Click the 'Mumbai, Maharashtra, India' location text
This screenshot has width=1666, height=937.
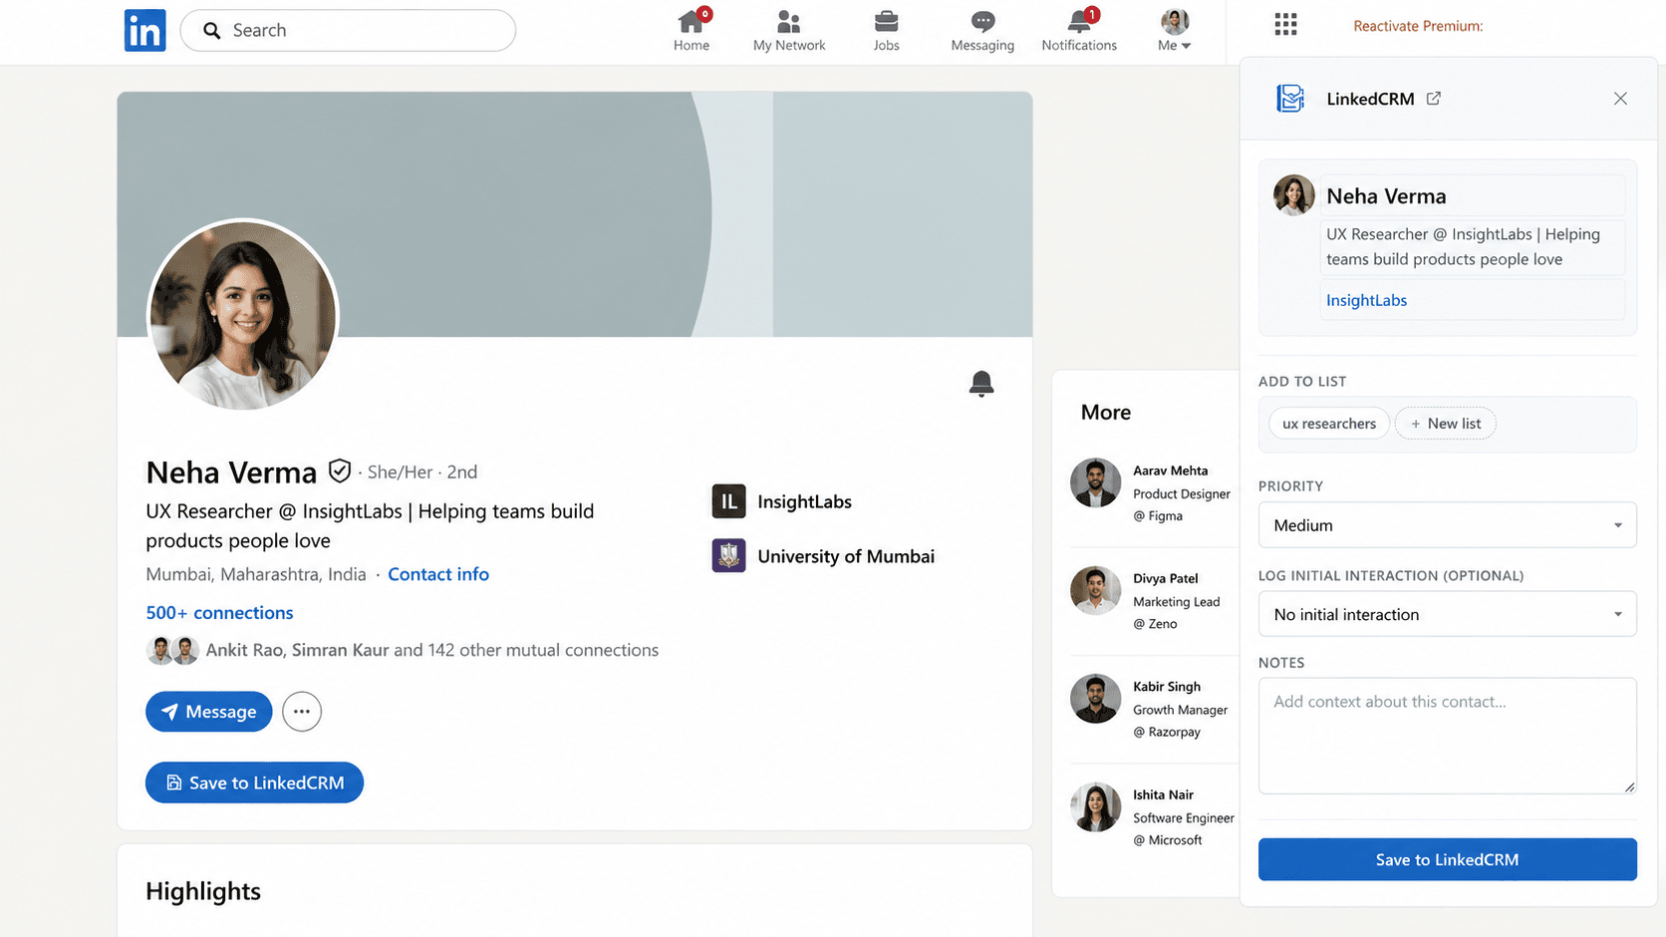point(256,574)
